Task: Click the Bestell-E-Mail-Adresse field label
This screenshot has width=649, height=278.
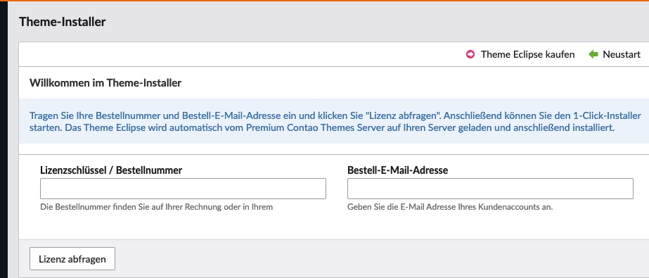Action: [x=397, y=170]
